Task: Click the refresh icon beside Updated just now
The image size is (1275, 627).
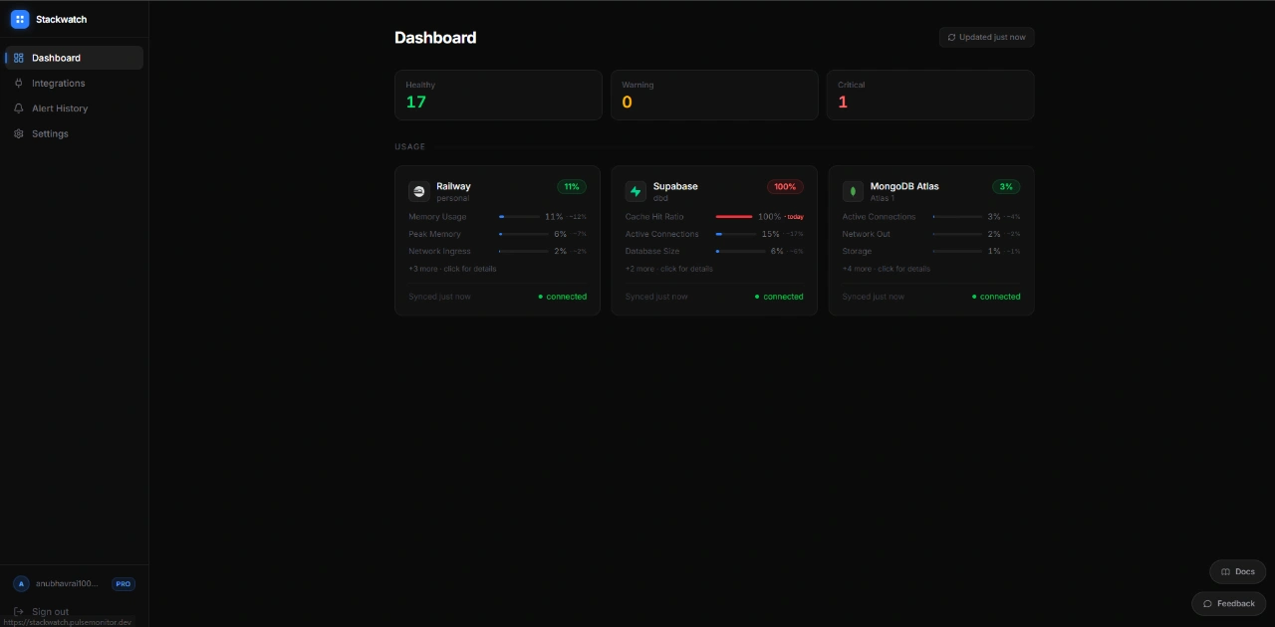Action: coord(951,37)
